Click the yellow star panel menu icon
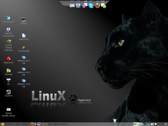The image size is (168, 126). (3, 124)
